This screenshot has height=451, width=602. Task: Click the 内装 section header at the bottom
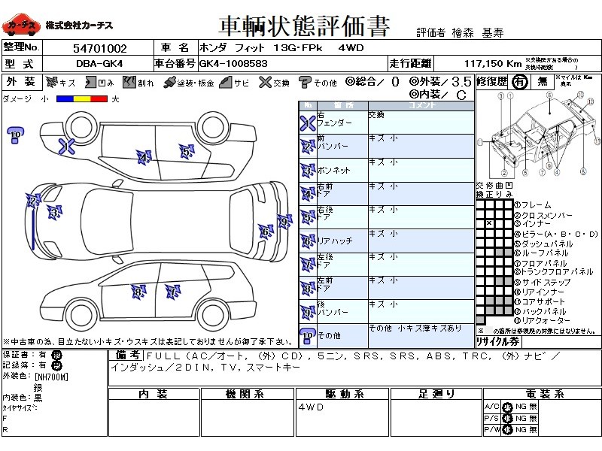[x=154, y=394]
